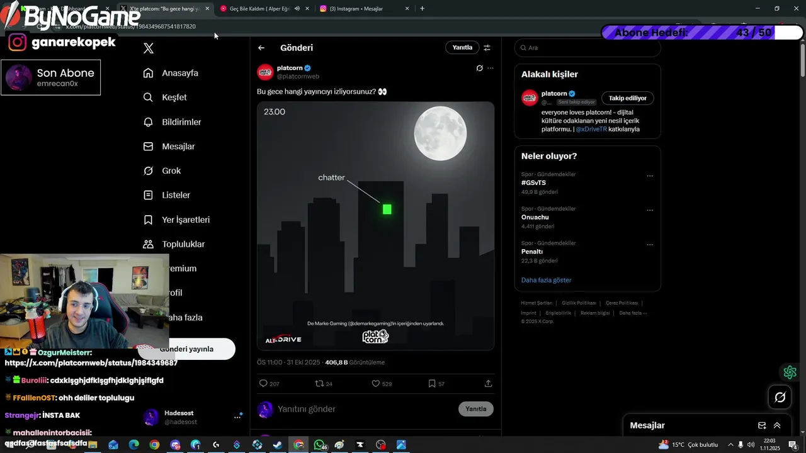
Task: Click the back arrow beside Gönderi
Action: tap(261, 48)
